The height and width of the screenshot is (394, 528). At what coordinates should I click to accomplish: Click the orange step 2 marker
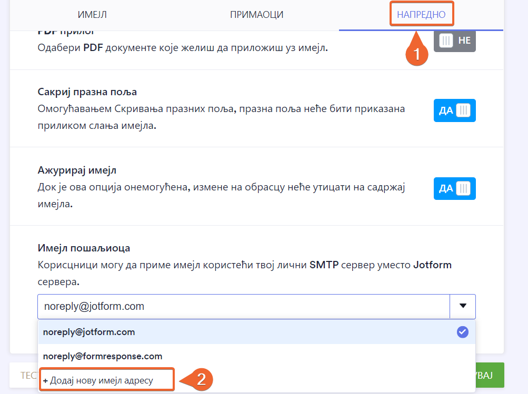(201, 379)
